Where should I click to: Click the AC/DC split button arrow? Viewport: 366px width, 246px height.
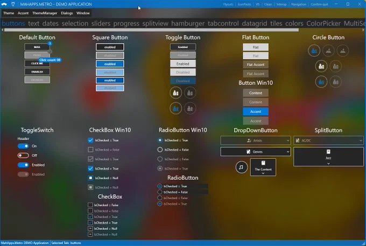[x=361, y=140]
